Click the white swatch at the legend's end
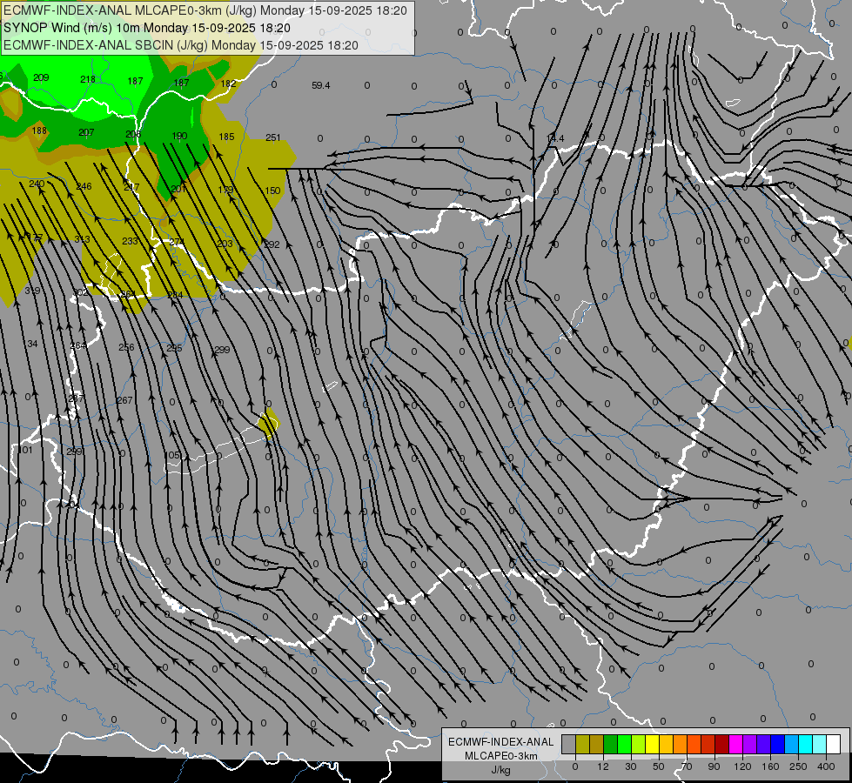This screenshot has width=852, height=783. click(x=834, y=744)
